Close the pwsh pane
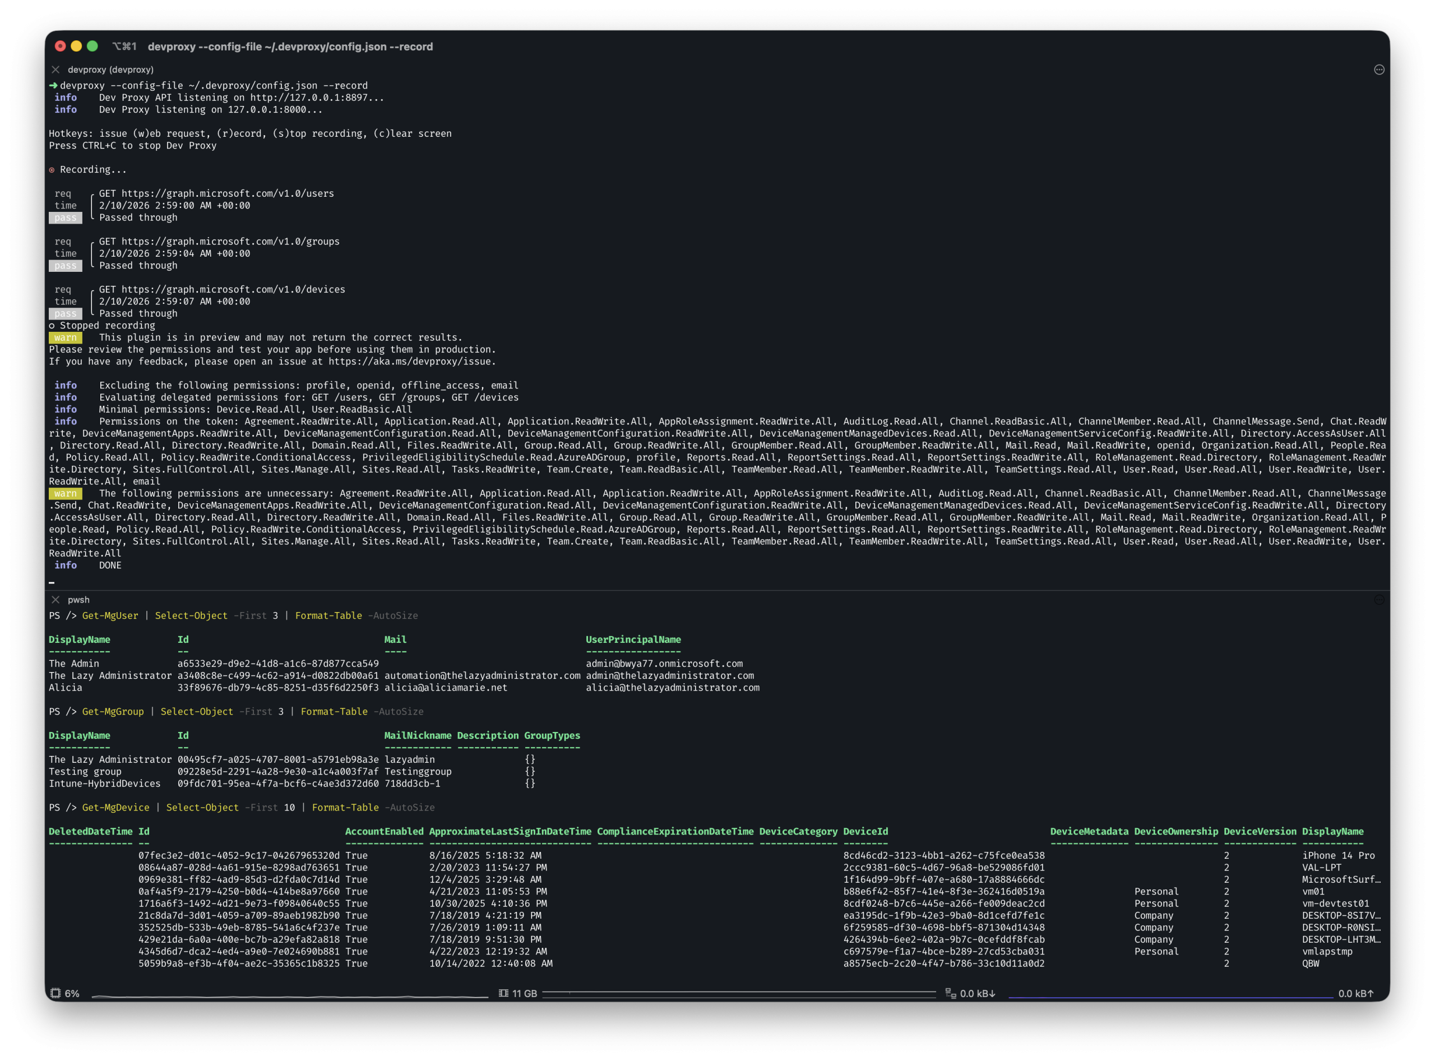 (56, 599)
